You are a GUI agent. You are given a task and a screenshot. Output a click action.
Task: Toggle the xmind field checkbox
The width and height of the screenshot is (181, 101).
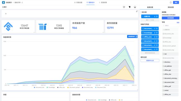(x=163, y=90)
